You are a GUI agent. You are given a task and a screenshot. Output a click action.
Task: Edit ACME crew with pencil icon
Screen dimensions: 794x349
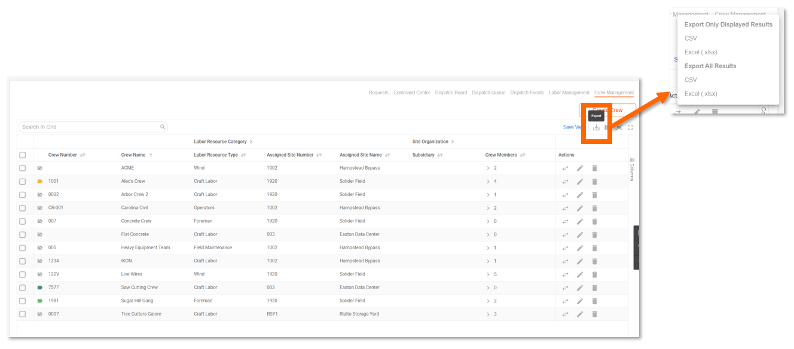580,168
